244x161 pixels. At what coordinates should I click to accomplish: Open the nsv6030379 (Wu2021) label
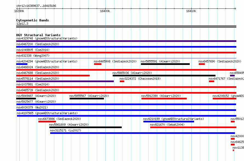point(32,107)
